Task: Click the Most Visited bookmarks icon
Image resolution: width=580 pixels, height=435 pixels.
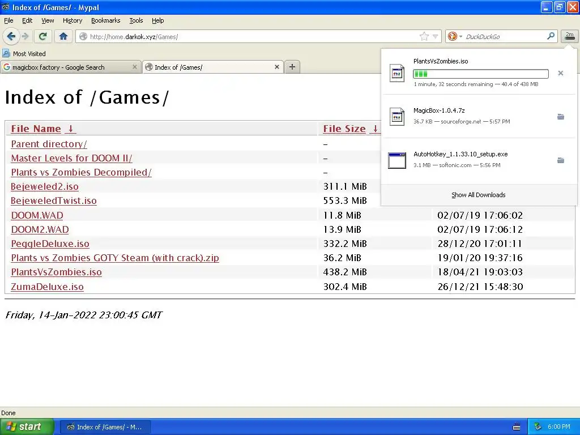Action: (x=6, y=53)
